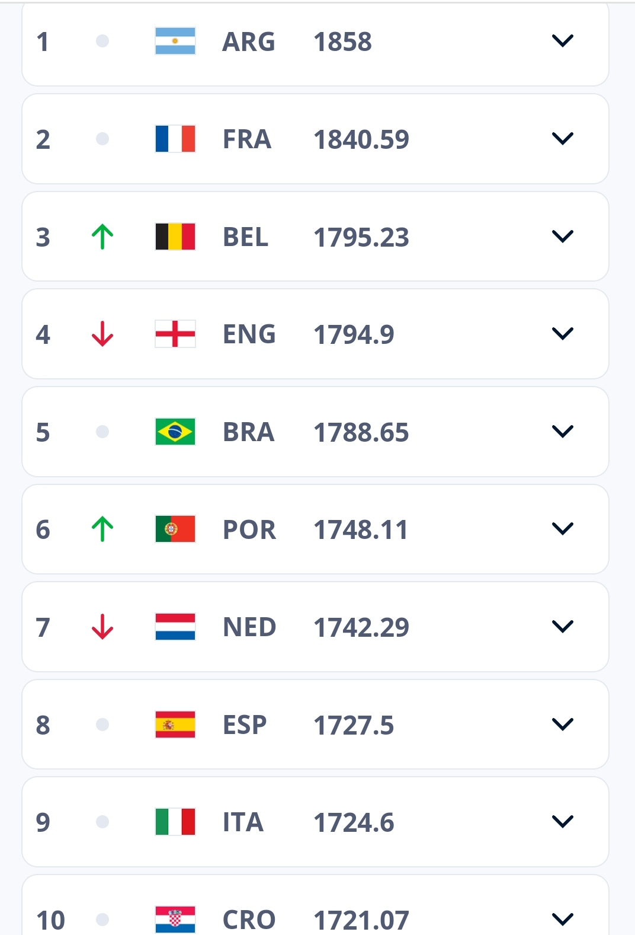Click the France flag icon

175,139
